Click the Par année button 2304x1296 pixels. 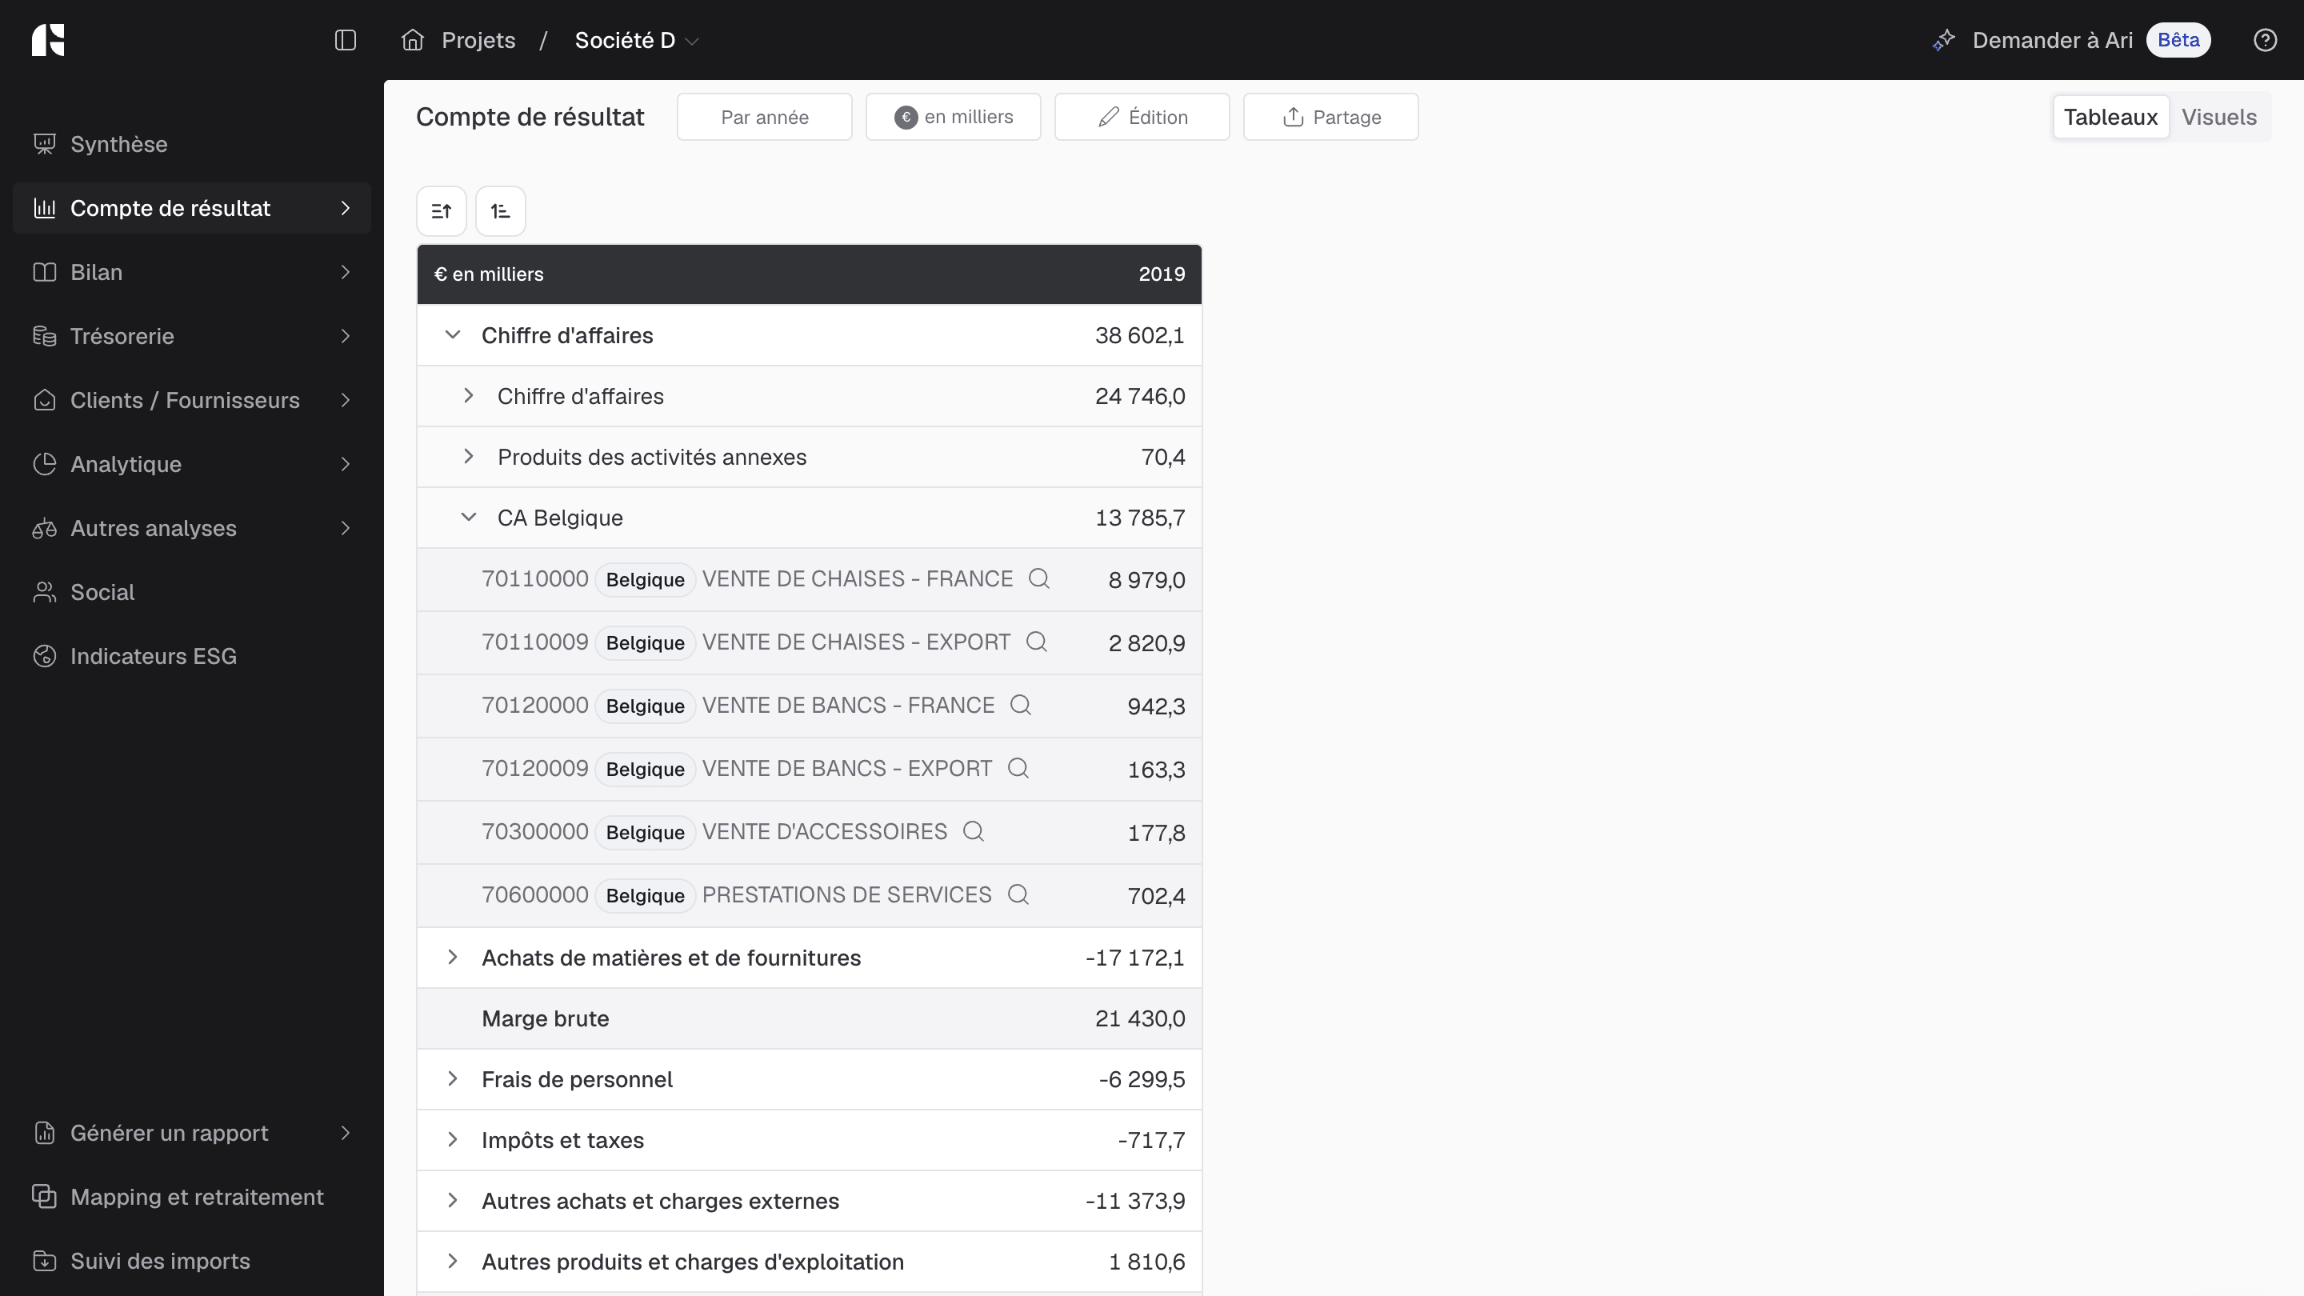tap(765, 117)
